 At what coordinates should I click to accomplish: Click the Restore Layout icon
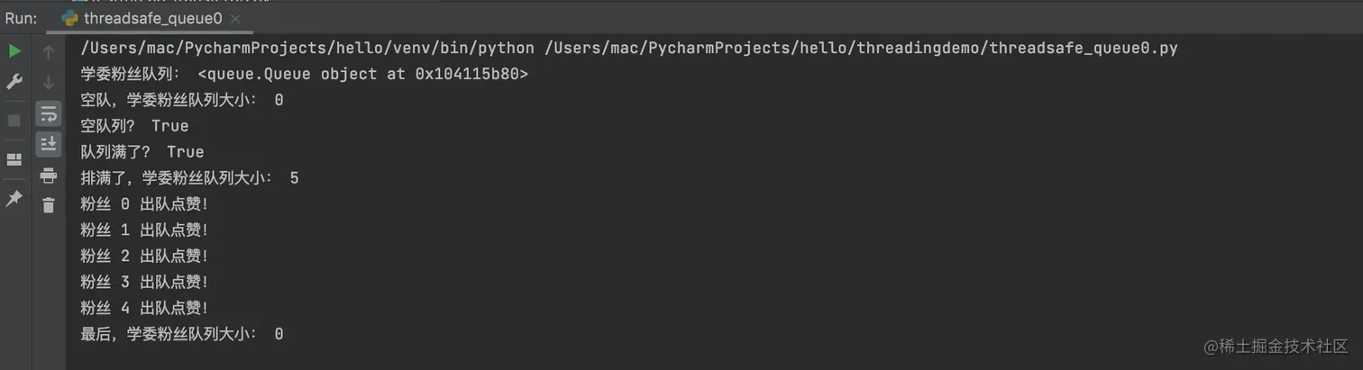tap(14, 159)
